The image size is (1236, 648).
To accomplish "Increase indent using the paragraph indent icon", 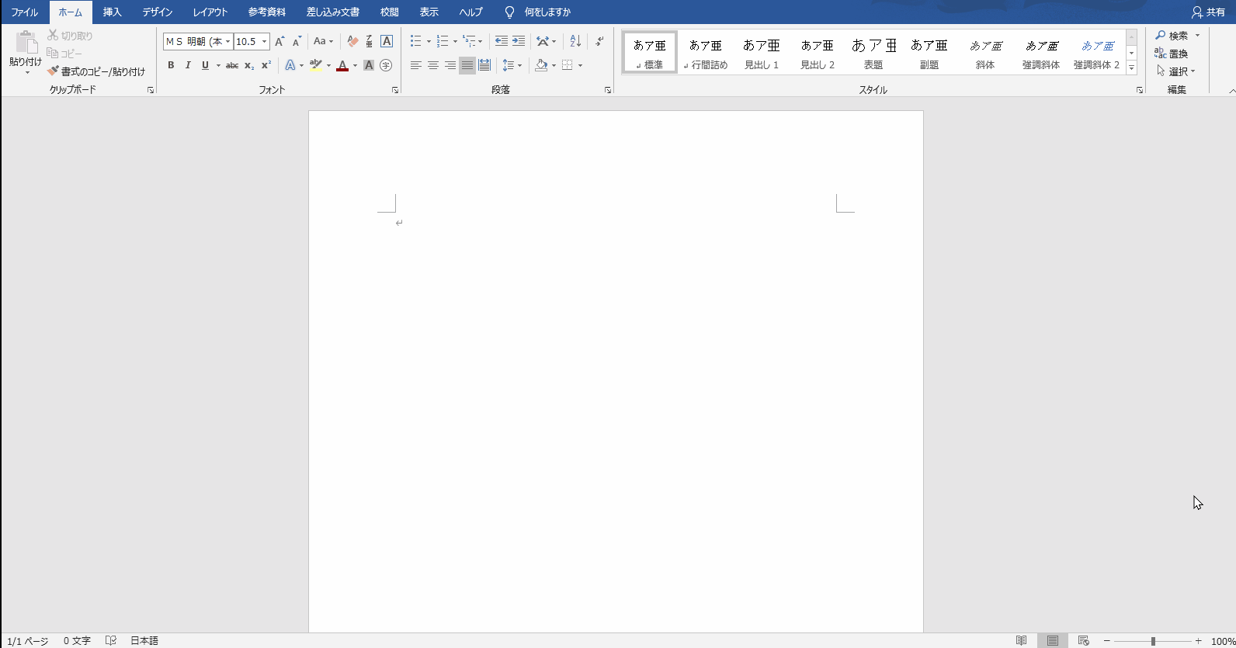I will (x=519, y=41).
